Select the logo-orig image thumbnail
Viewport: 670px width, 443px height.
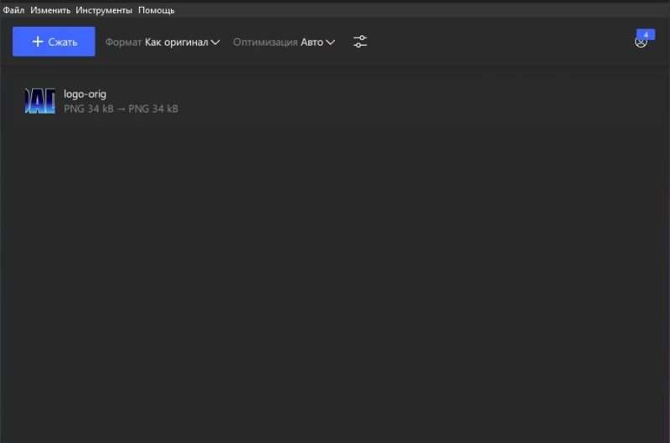(x=39, y=100)
